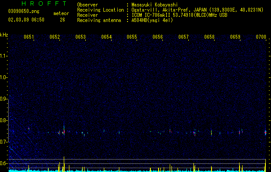Click the gray frequency range bracket beside 0.8
The width and height of the screenshot is (271, 172).
(x=8, y=120)
